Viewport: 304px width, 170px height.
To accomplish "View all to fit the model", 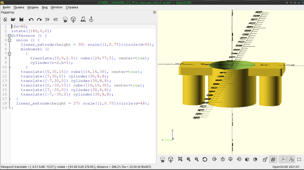I will click(180, 159).
